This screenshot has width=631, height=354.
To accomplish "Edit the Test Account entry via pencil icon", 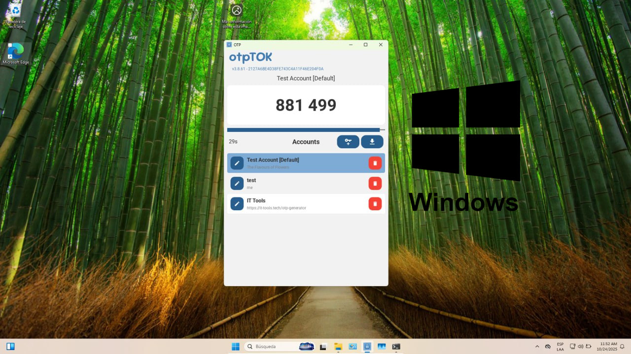I will [x=237, y=162].
